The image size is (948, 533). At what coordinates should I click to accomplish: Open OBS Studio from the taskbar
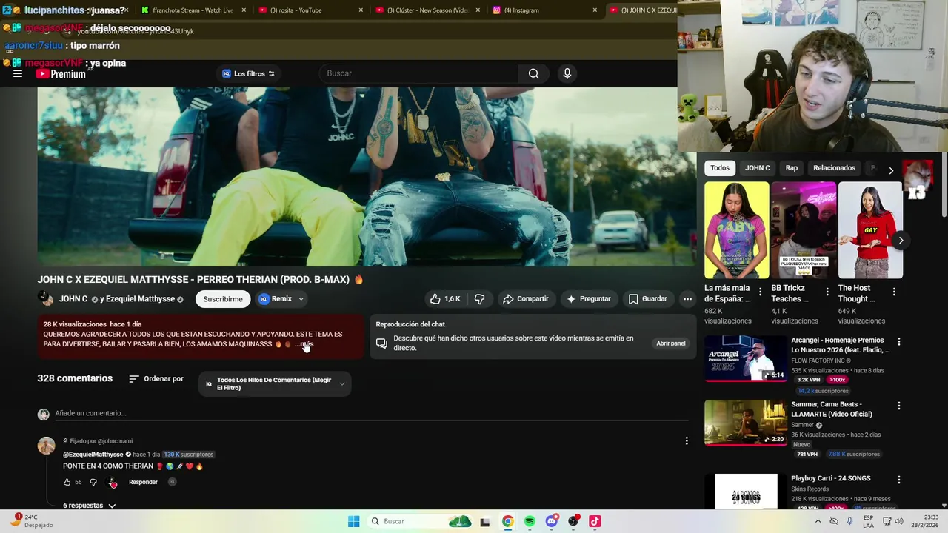(x=573, y=521)
